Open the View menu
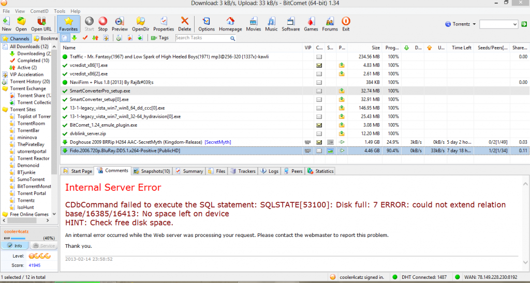The image size is (530, 283). (20, 11)
